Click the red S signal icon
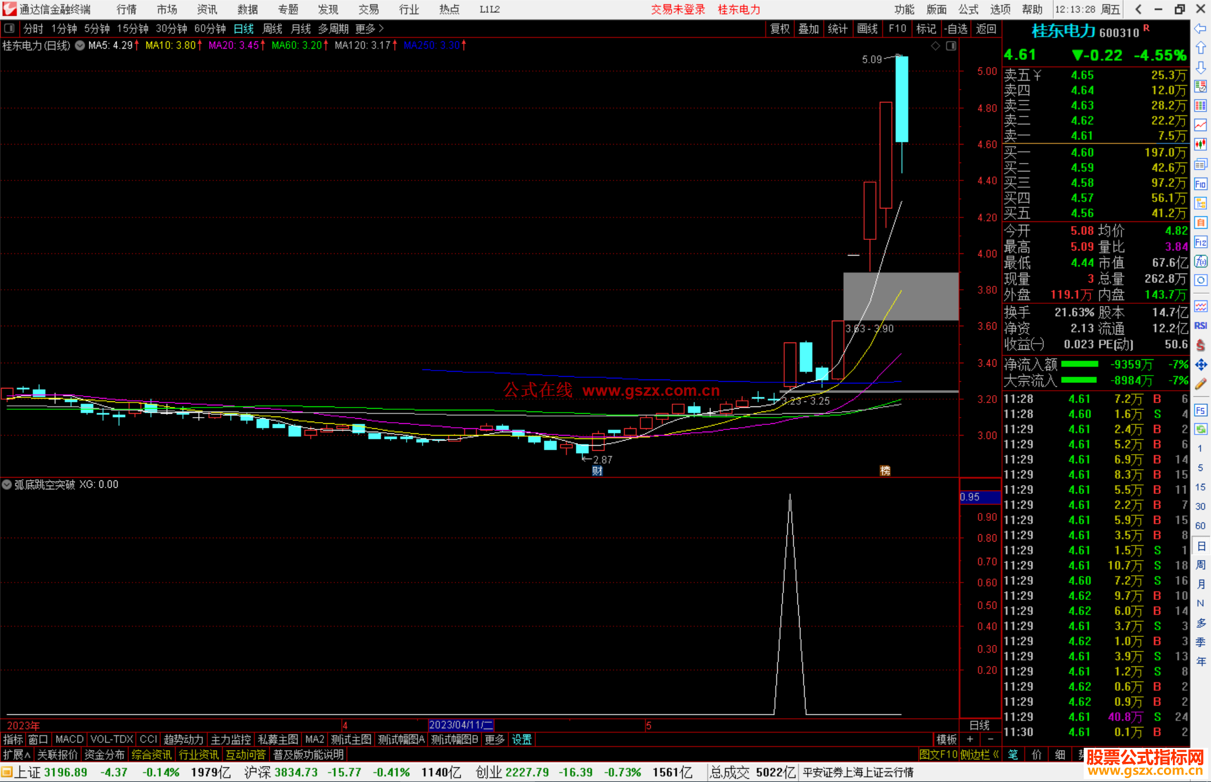Image resolution: width=1211 pixels, height=782 pixels. [1200, 345]
